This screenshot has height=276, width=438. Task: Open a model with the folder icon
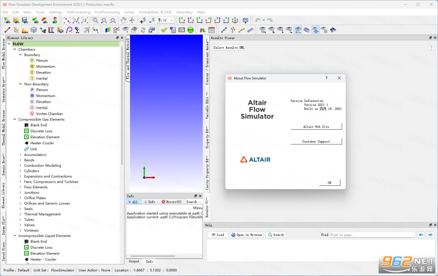16,20
